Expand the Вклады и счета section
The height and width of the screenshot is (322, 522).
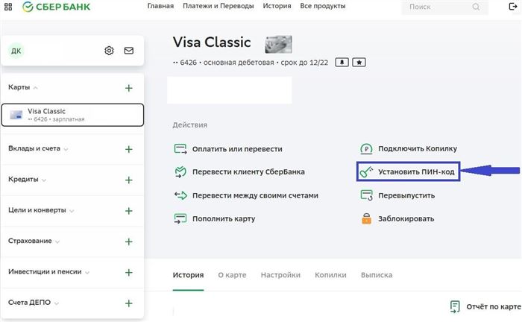point(66,149)
